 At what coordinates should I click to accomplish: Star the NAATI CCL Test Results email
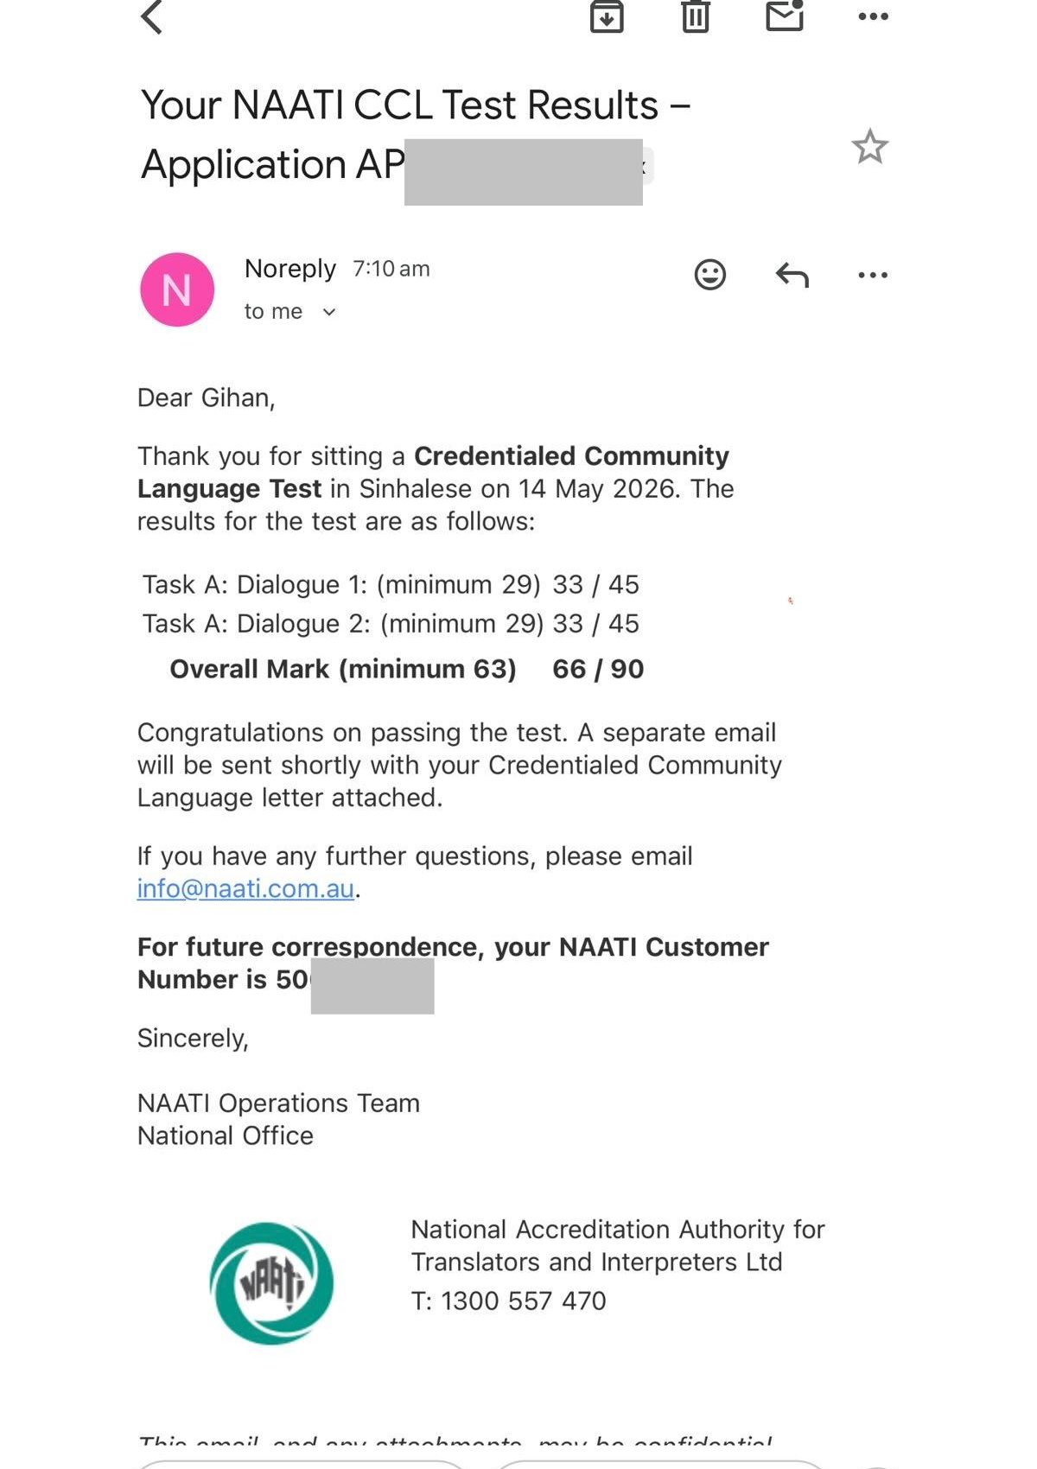(869, 146)
